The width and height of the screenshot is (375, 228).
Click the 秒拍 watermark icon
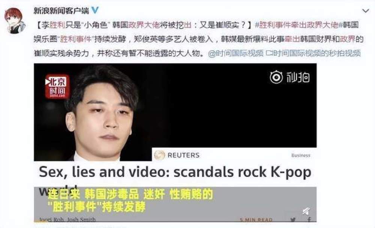coord(289,77)
